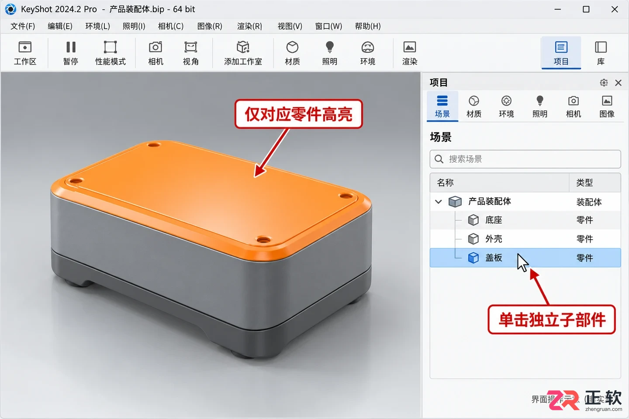The width and height of the screenshot is (629, 419).
Task: Select the 盖板 part in scene tree
Action: pyautogui.click(x=525, y=258)
